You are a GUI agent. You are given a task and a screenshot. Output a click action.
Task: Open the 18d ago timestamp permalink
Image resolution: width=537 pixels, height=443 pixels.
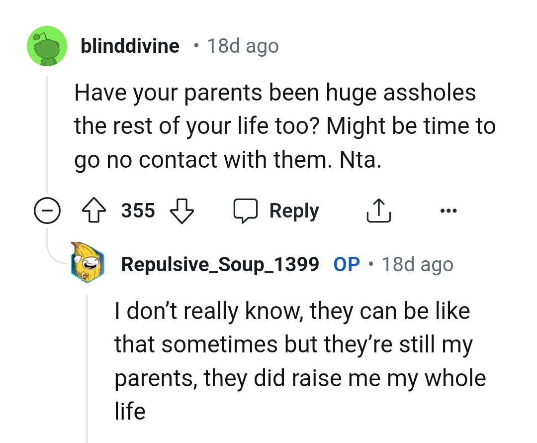click(x=242, y=45)
